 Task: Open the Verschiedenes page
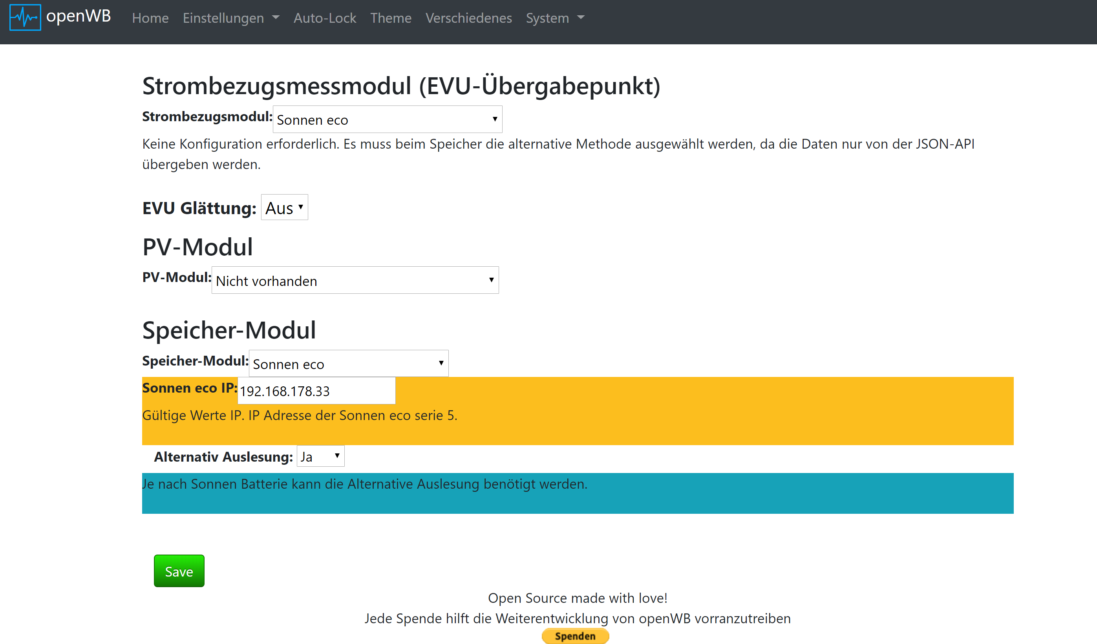pyautogui.click(x=468, y=18)
